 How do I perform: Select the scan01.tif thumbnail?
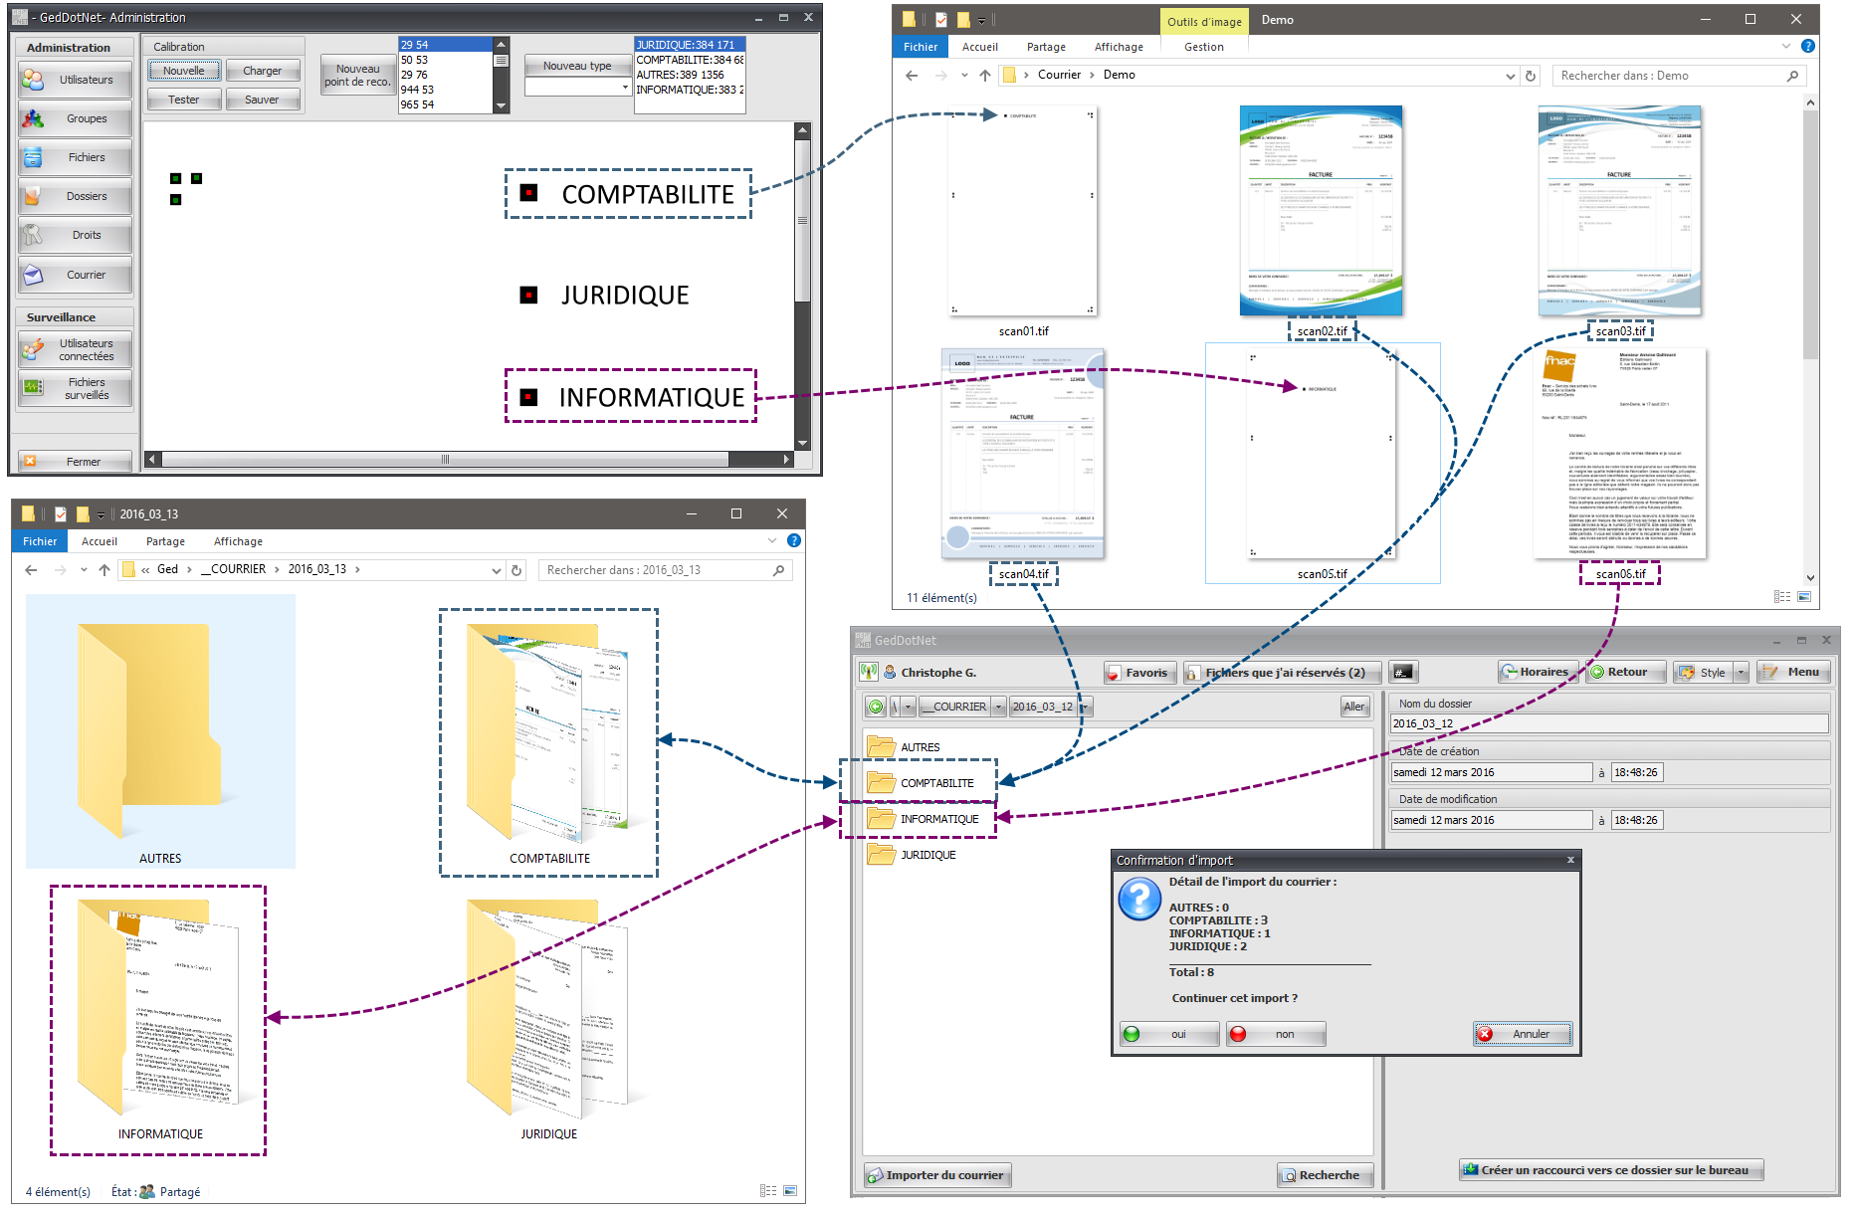(x=1023, y=211)
